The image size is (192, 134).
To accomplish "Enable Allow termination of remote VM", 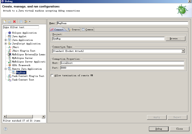I will pyautogui.click(x=52, y=76).
